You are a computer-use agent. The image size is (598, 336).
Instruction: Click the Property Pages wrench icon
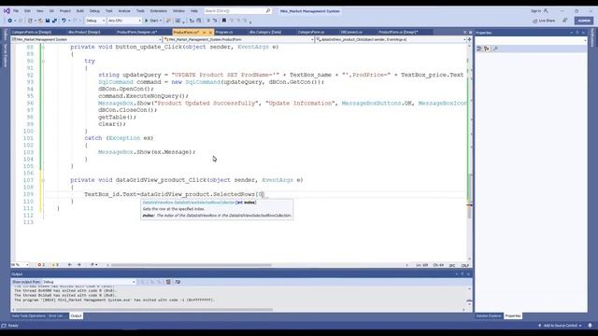click(495, 49)
